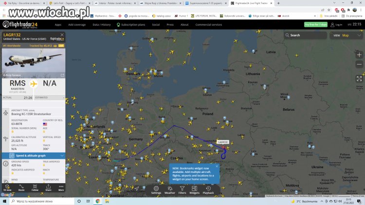Open the About menu

tap(184, 25)
